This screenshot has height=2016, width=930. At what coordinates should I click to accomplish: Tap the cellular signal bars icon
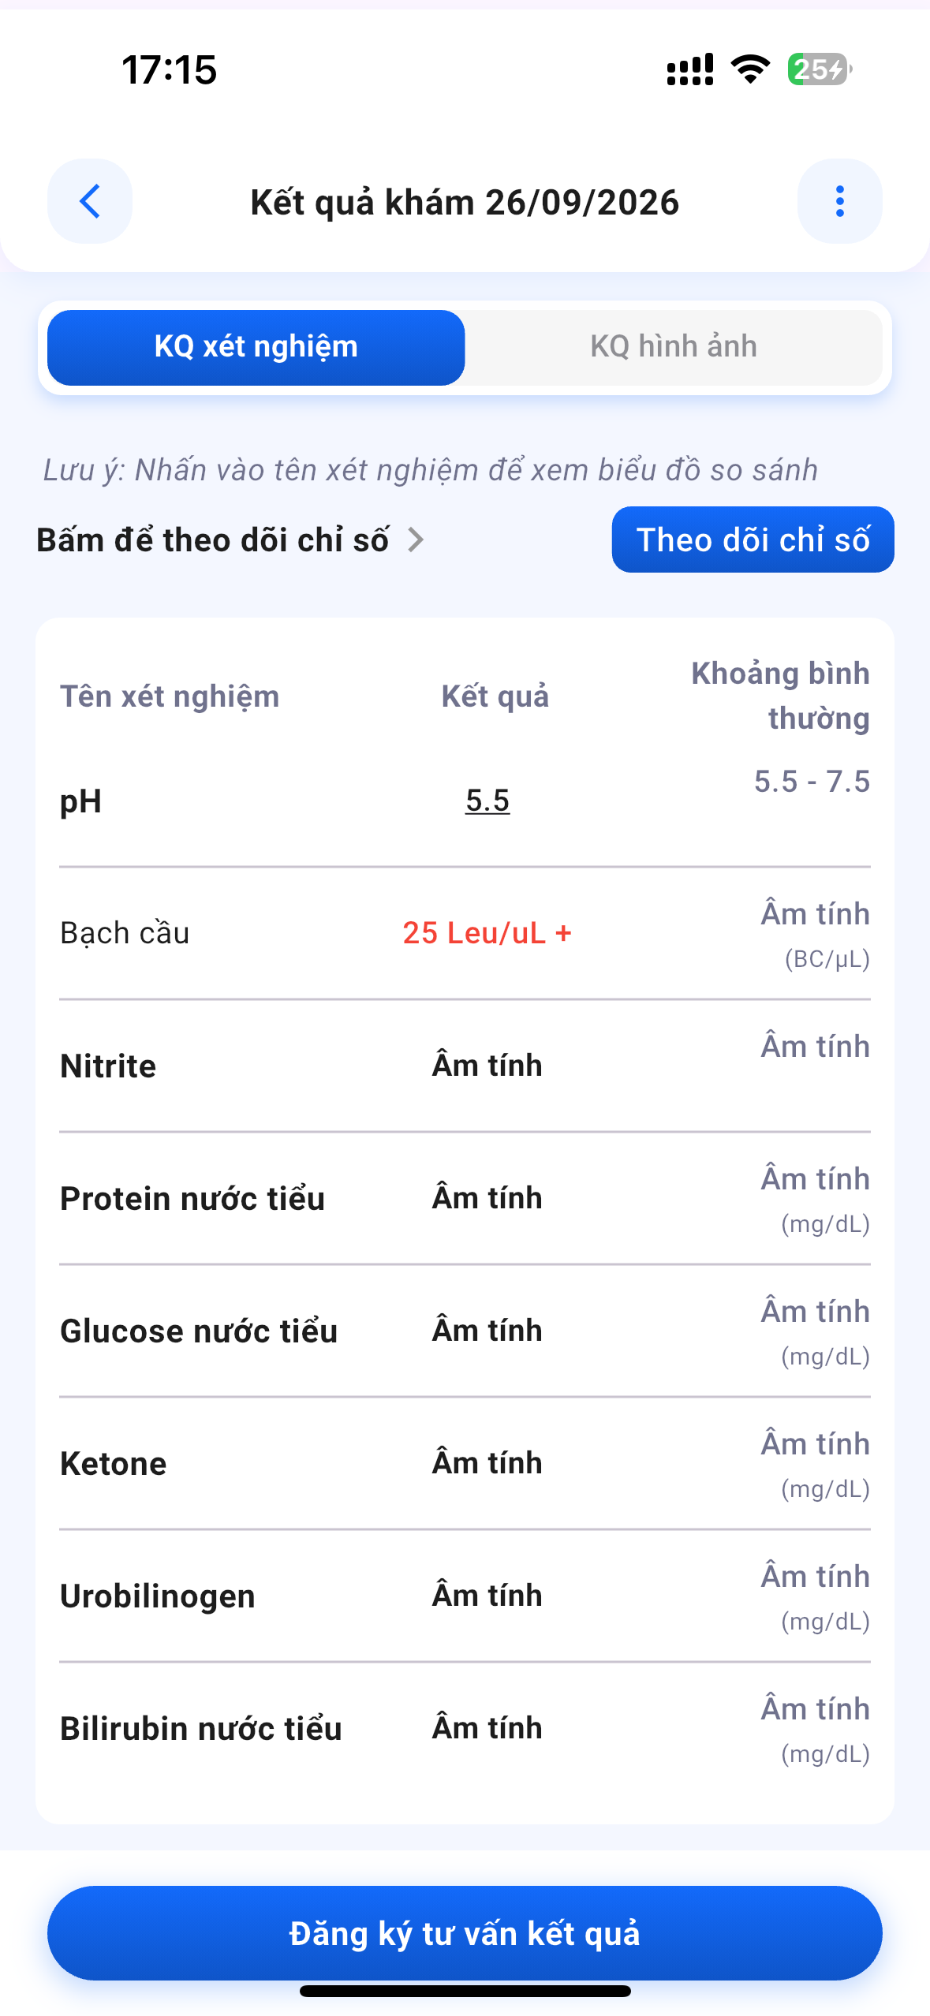690,69
